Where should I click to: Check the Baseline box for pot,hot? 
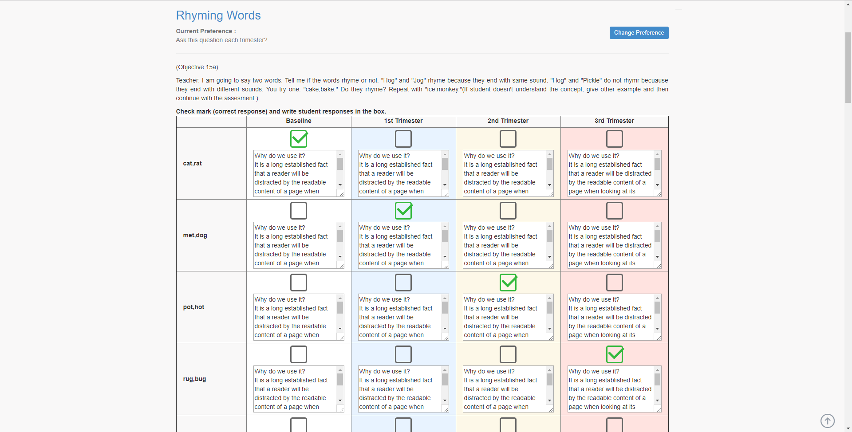(299, 283)
